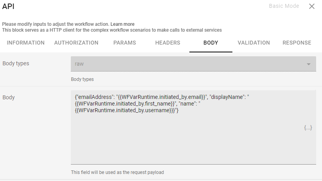Switch to Basic Mode
This screenshot has height=181, width=322.
284,6
